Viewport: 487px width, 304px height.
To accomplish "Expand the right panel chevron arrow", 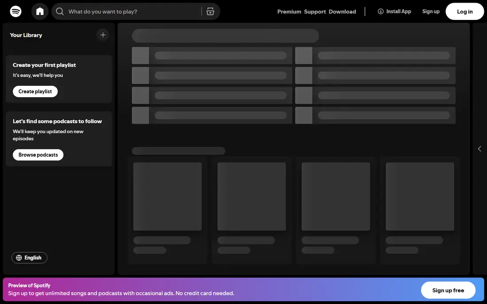I will pyautogui.click(x=479, y=149).
